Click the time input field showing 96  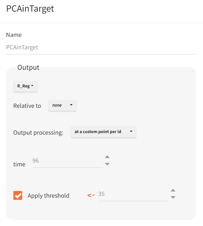point(67,161)
